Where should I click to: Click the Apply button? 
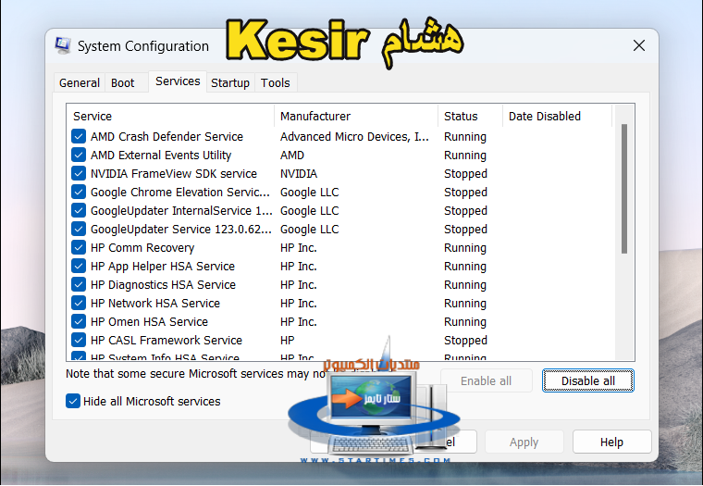click(524, 442)
